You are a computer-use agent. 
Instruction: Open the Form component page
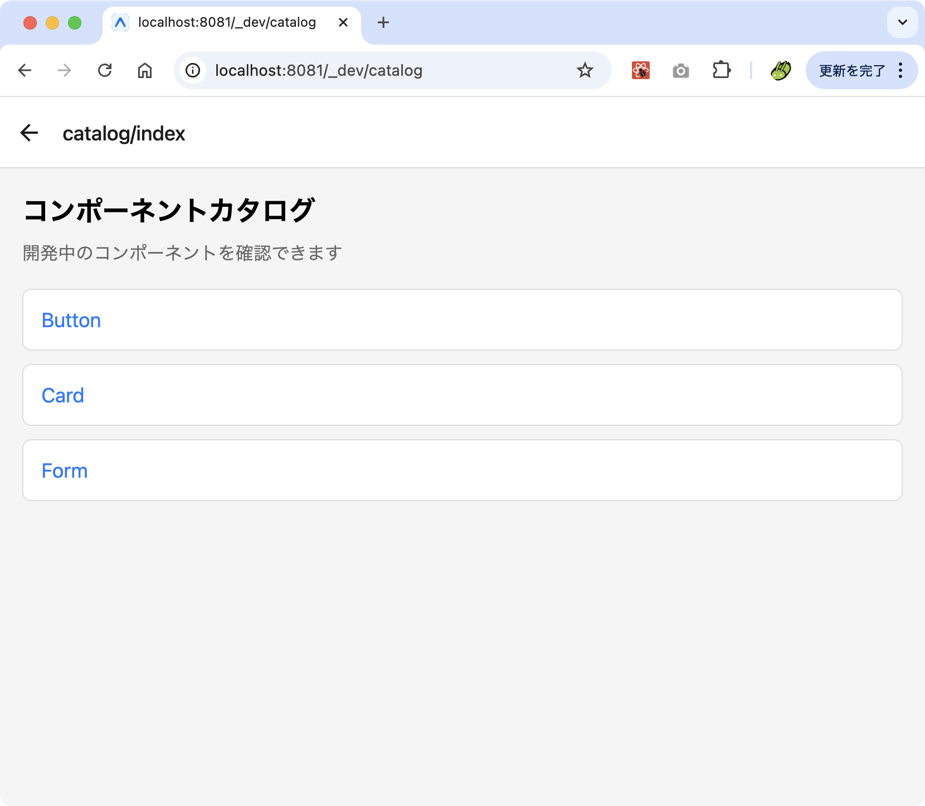point(64,470)
